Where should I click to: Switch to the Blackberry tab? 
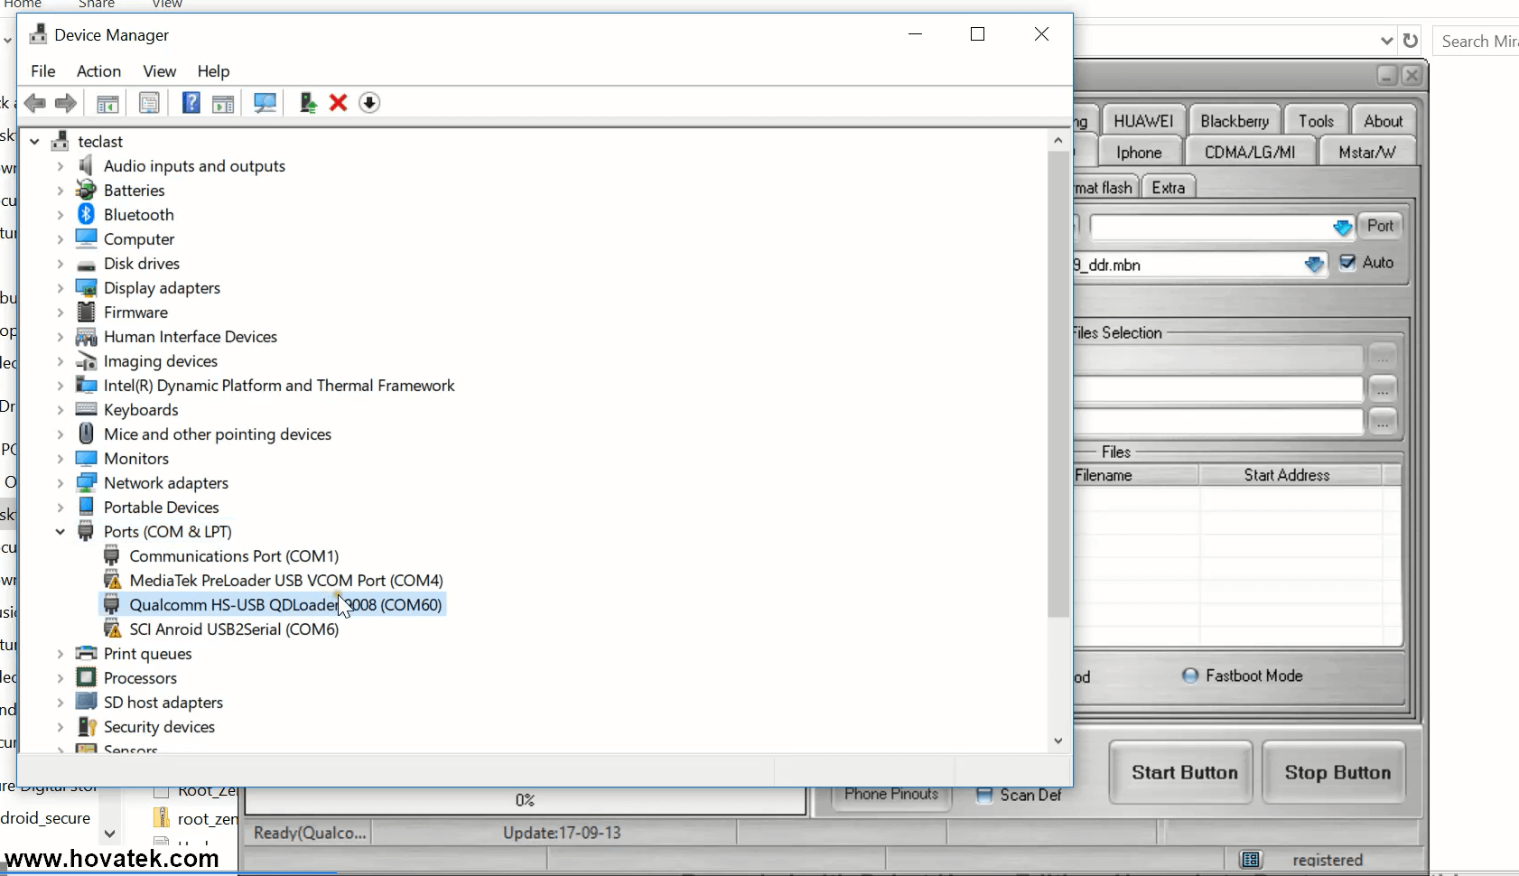(1233, 119)
